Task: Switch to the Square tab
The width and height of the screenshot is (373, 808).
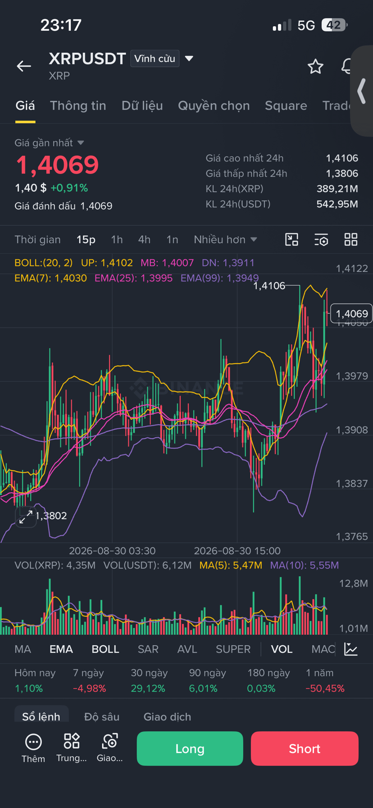Action: click(x=286, y=106)
